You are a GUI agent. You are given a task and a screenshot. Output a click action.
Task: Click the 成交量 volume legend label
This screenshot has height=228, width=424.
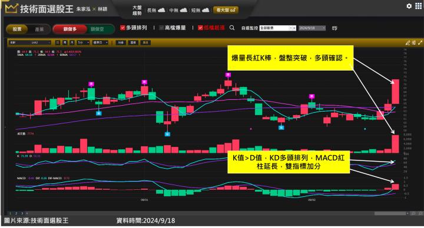[21, 133]
